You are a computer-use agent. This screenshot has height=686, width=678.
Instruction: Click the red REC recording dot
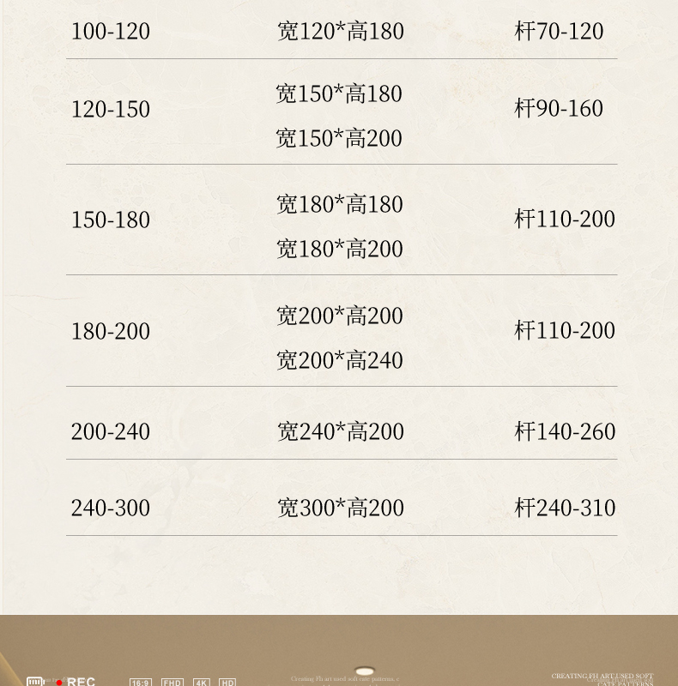click(x=59, y=683)
